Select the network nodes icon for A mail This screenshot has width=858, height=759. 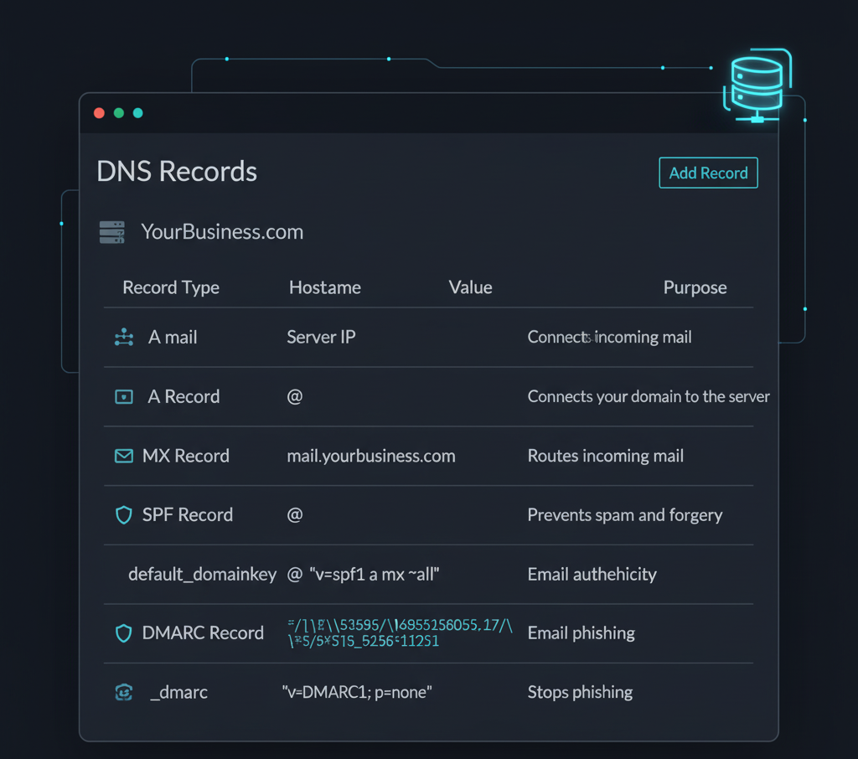click(x=123, y=338)
